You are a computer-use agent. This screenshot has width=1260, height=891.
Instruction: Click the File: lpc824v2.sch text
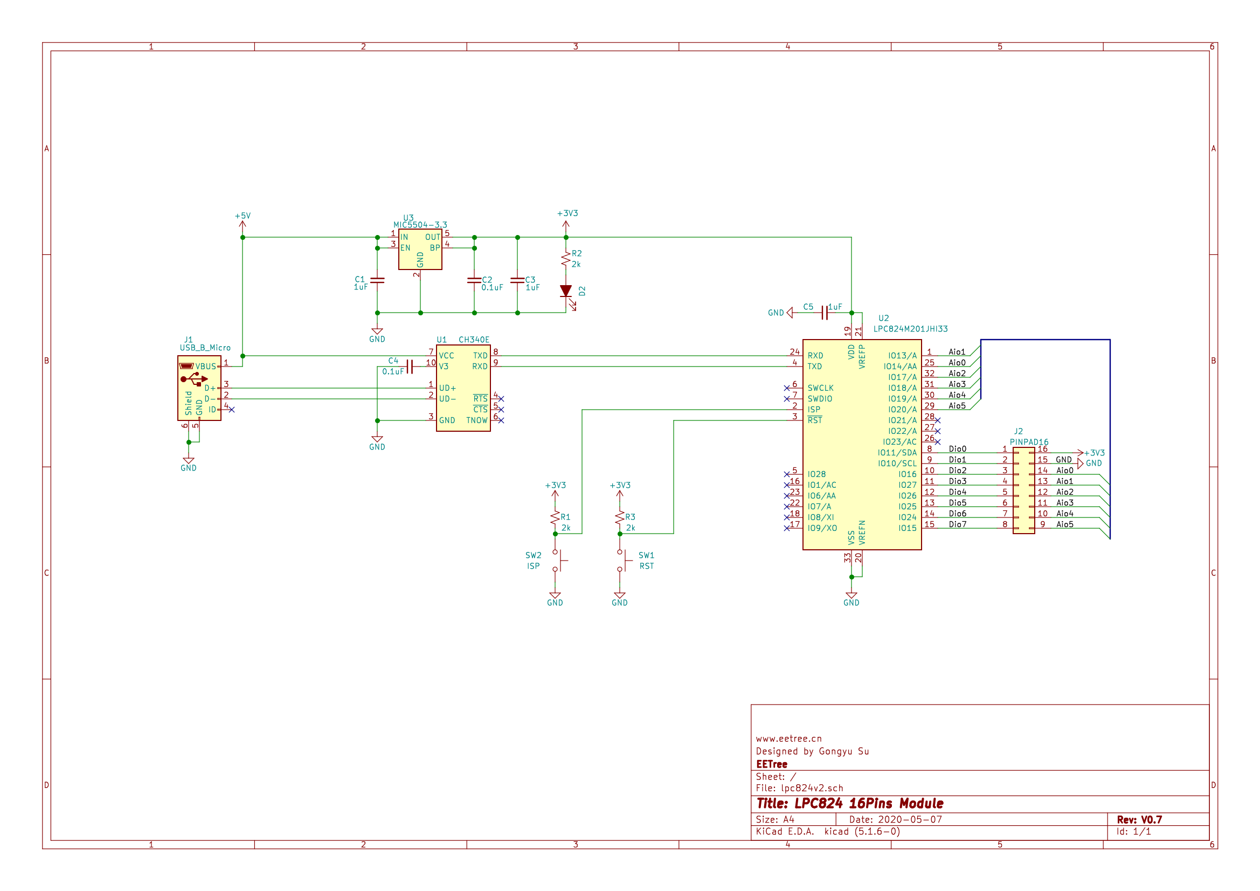(799, 789)
